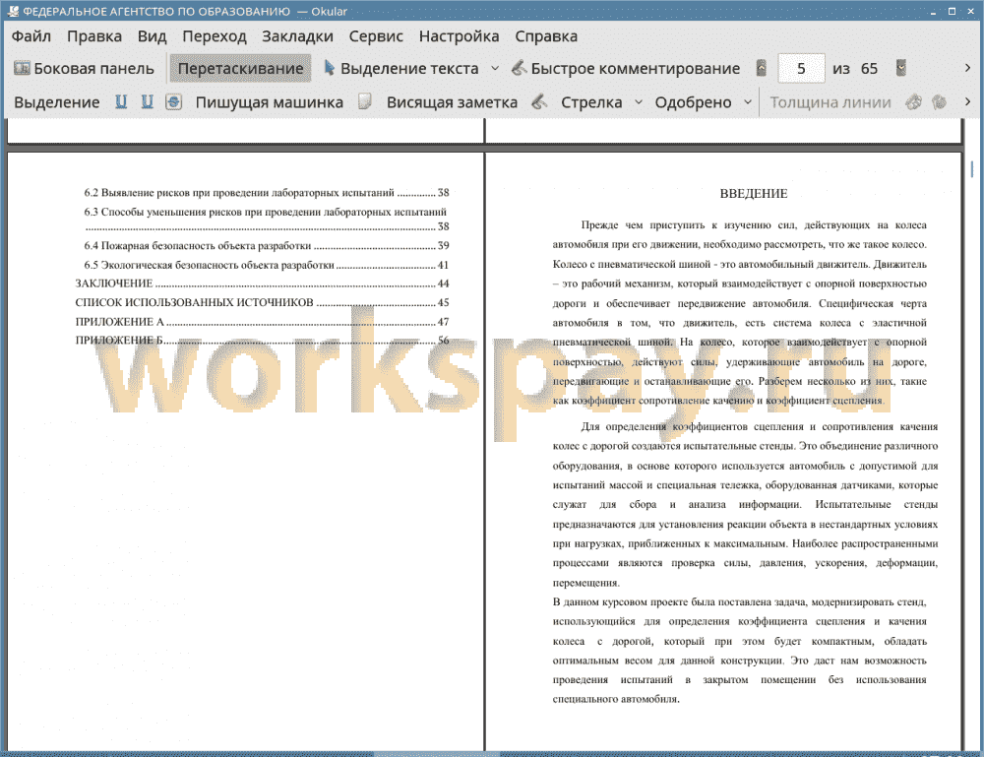Viewport: 984px width, 757px height.
Task: Click contents entry 6.3 Способы уменьшения рисков
Action: 266,220
